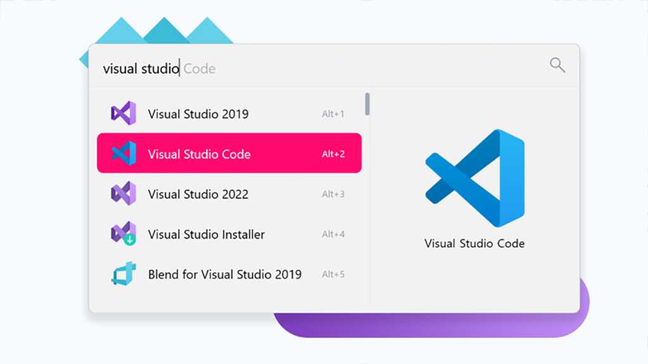
Task: Open "Blend for Visual Studio 2019" result
Action: click(x=229, y=274)
